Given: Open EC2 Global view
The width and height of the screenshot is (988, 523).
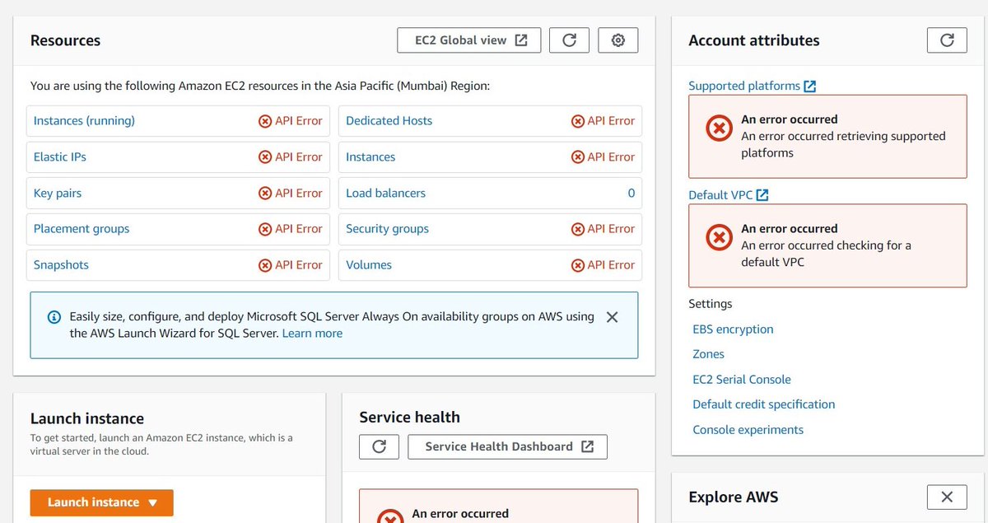Looking at the screenshot, I should click(x=468, y=40).
